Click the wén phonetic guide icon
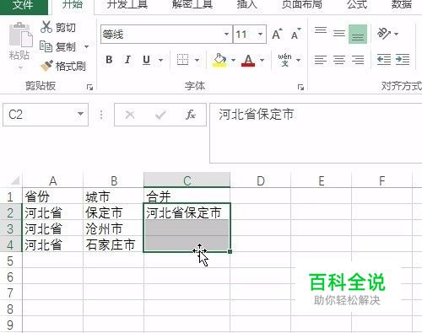 pyautogui.click(x=284, y=60)
